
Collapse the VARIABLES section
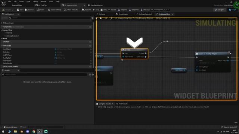[x=1, y=46]
